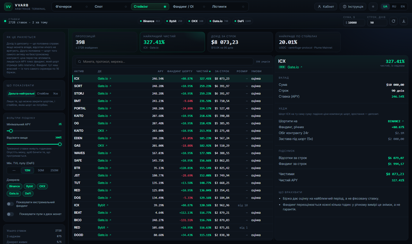Switch to Ф'ючерси tab
Image resolution: width=412 pixels, height=244 pixels.
pyautogui.click(x=72, y=7)
